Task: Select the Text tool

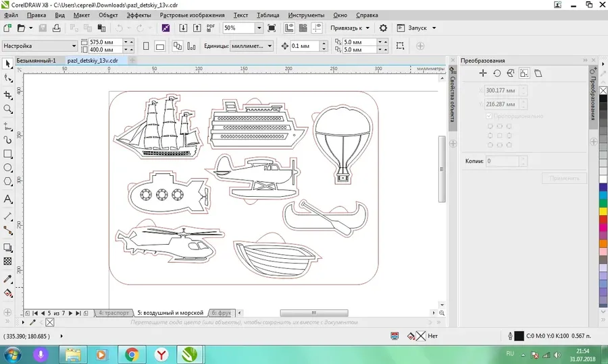Action: pyautogui.click(x=7, y=200)
